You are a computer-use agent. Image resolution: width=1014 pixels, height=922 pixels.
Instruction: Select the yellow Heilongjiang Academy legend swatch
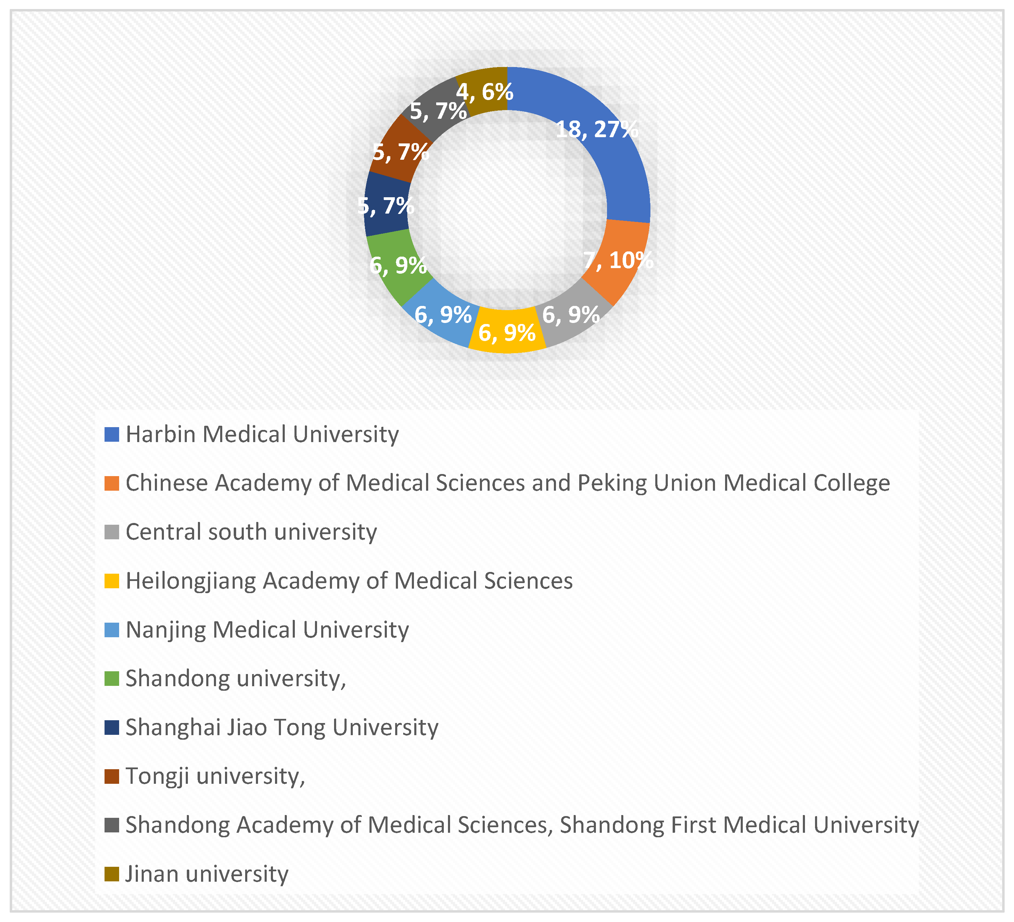(x=112, y=581)
